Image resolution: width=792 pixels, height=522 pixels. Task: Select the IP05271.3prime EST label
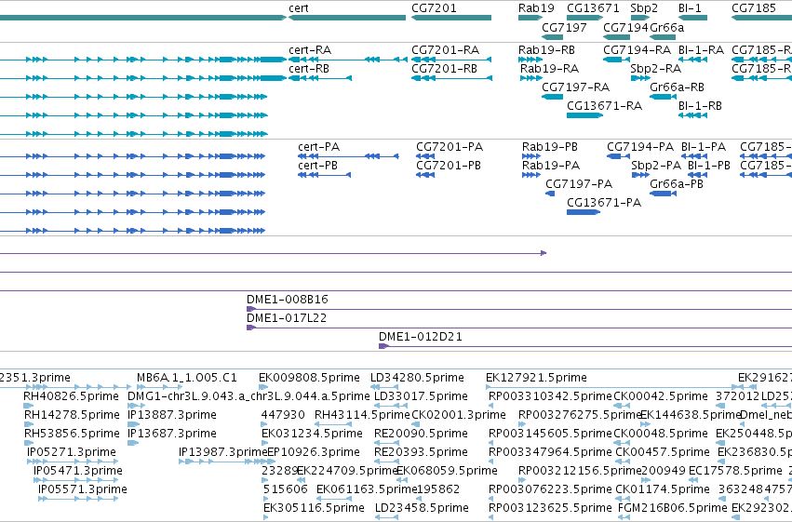click(72, 452)
